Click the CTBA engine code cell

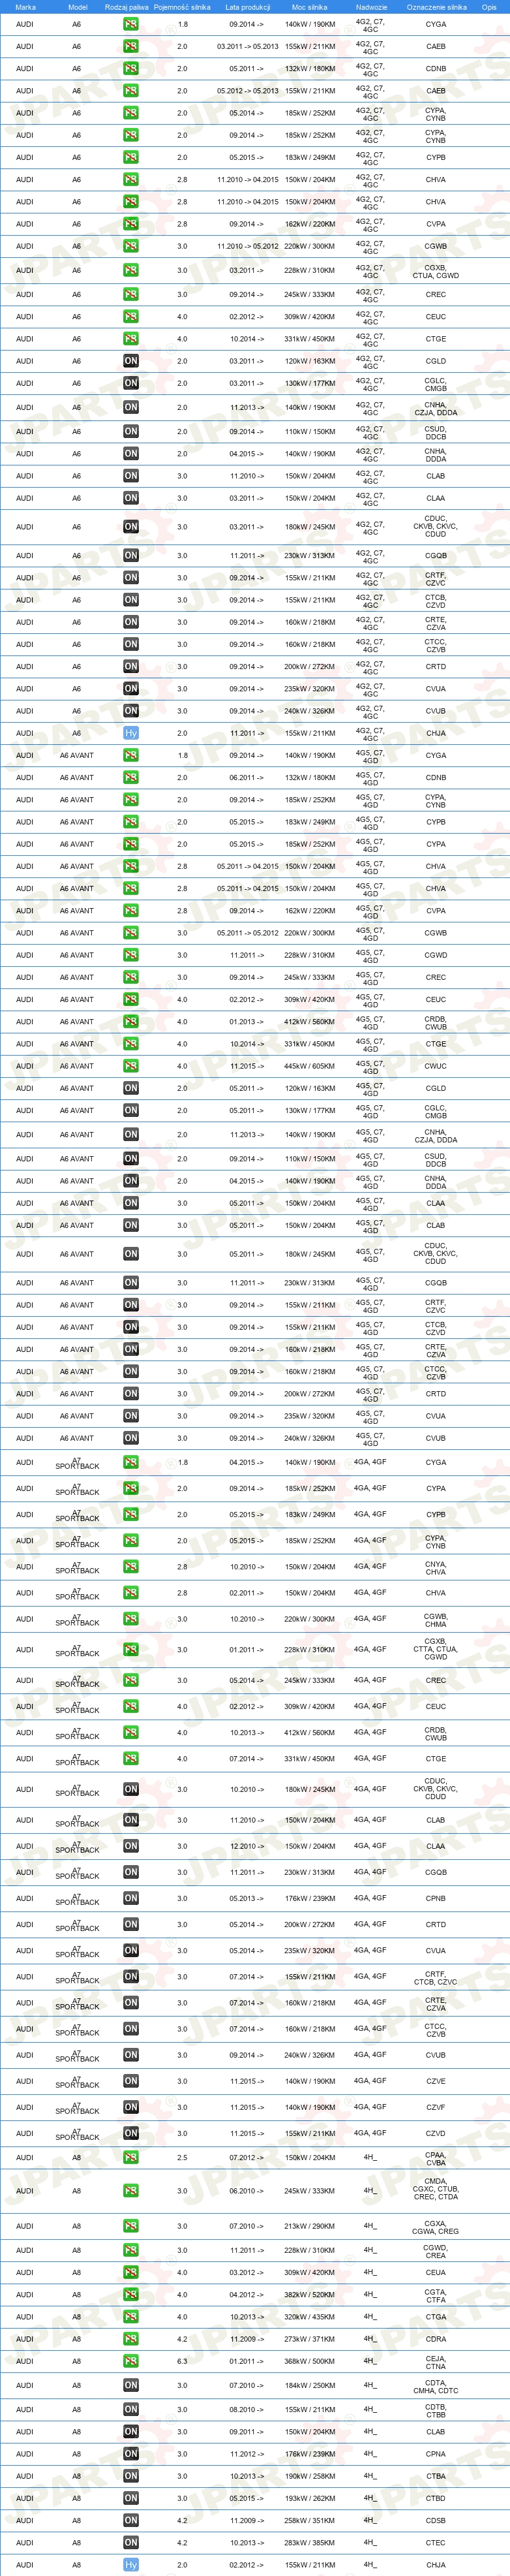pos(436,2476)
